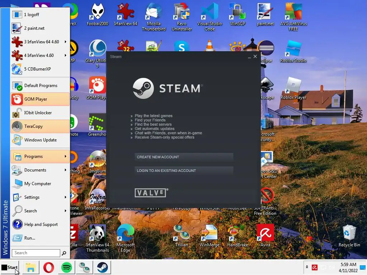Open Default Programs menu entry

point(40,86)
